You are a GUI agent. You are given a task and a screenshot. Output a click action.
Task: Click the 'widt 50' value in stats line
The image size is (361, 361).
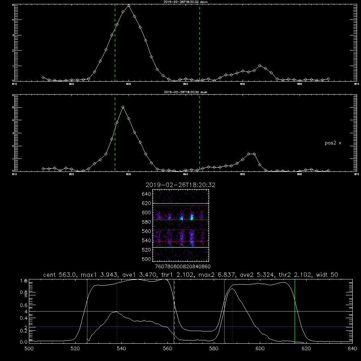click(327, 275)
